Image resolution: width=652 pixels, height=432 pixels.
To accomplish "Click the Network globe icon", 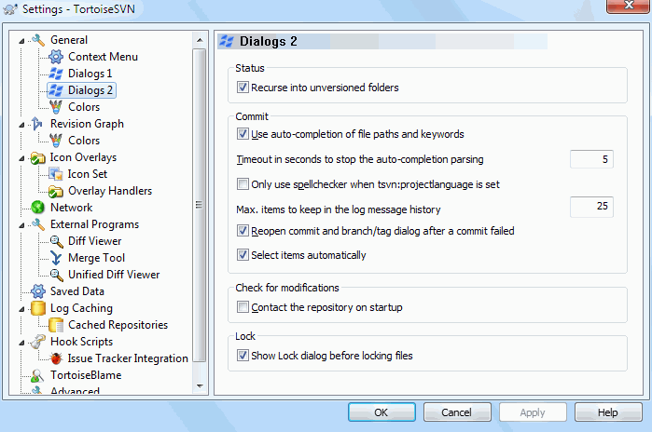I will pos(38,208).
